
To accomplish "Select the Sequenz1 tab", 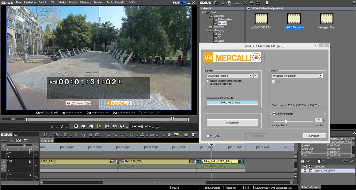I will [x=47, y=141].
